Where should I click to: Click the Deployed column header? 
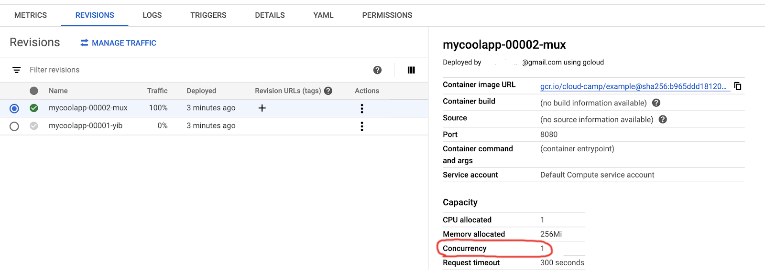point(201,91)
